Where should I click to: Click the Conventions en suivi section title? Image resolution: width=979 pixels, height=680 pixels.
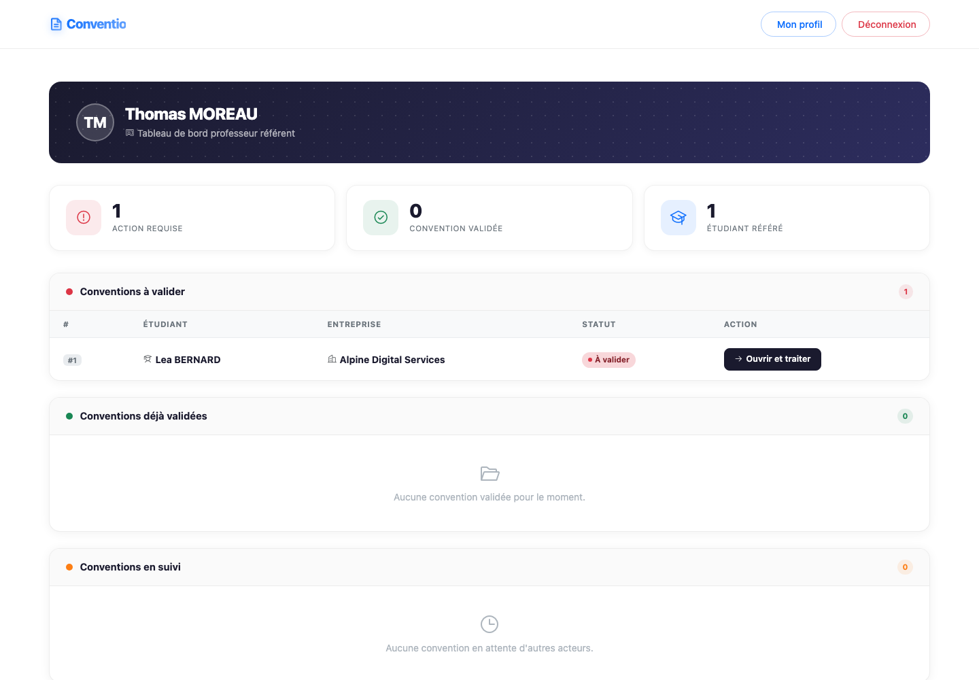point(131,567)
